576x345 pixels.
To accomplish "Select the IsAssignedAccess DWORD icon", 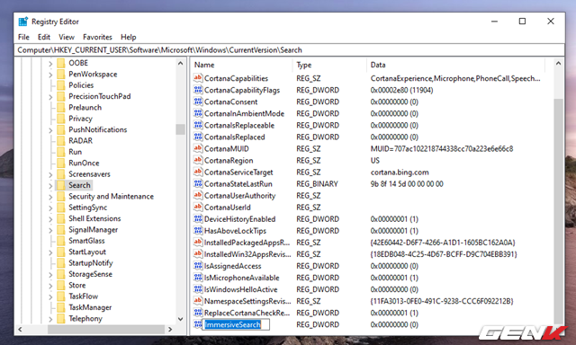I will coord(198,266).
